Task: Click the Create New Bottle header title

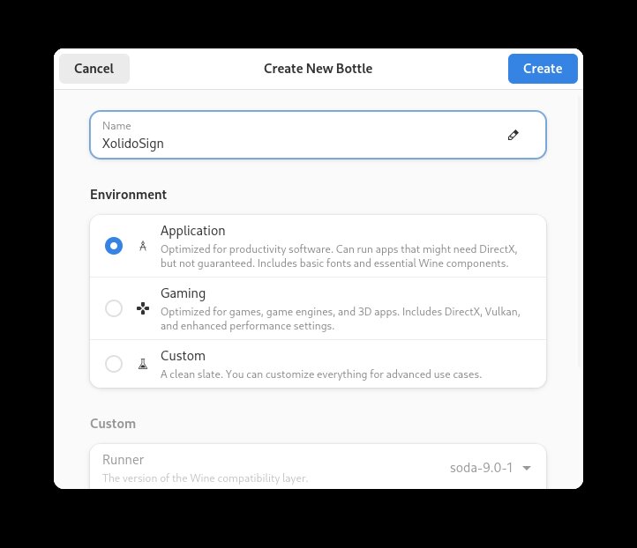Action: pos(318,69)
